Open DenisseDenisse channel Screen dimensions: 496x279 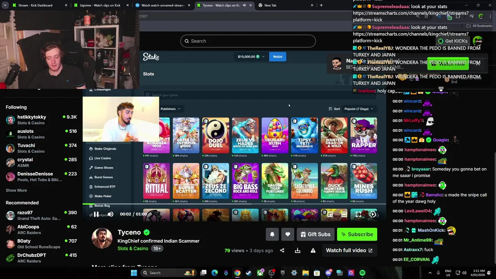tap(41, 177)
